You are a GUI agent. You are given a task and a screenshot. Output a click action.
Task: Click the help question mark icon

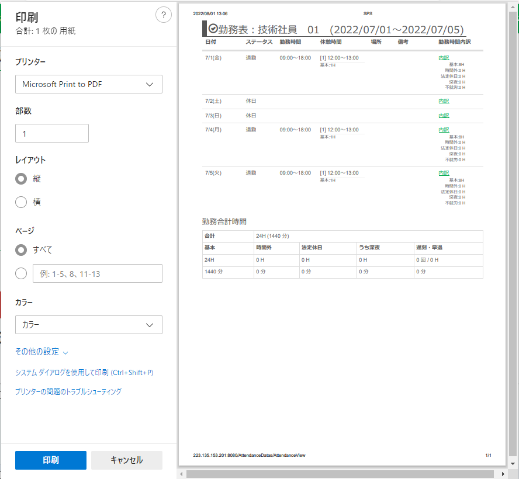(163, 16)
